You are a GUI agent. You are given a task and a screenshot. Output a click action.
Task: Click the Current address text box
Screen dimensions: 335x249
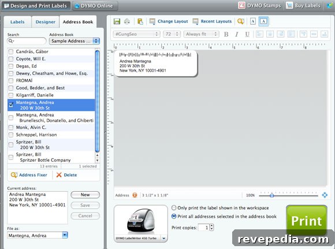click(38, 207)
